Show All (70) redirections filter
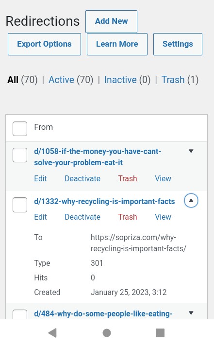 [x=22, y=80]
